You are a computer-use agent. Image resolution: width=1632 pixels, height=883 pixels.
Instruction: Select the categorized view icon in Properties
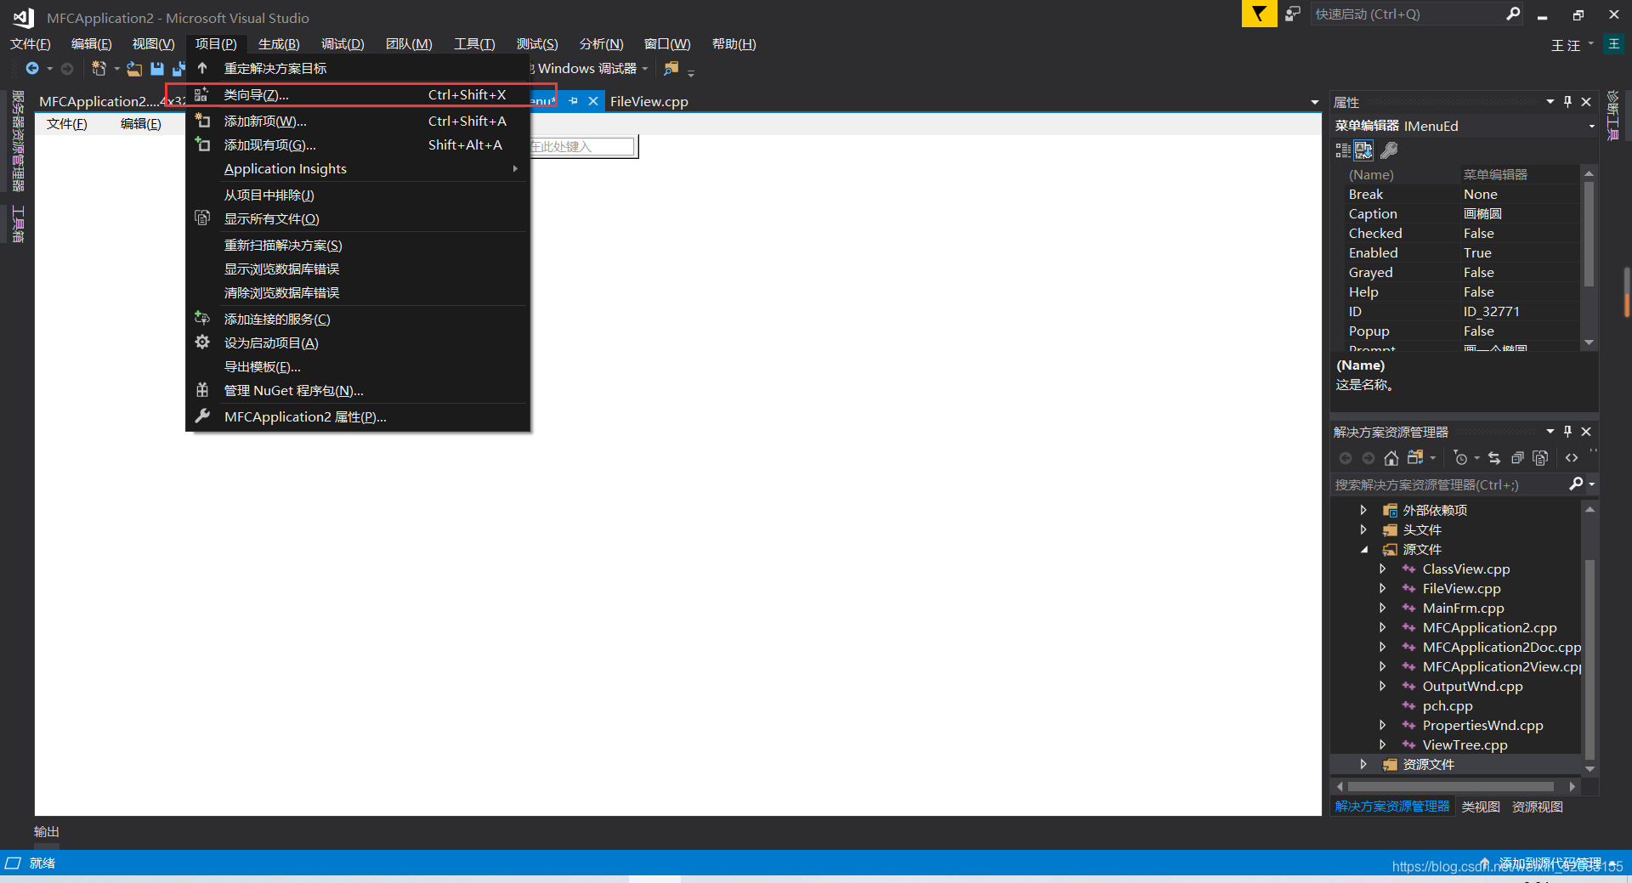(x=1343, y=150)
